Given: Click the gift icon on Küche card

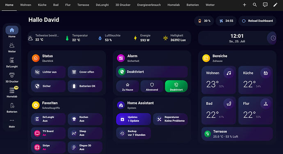Looking at the screenshot, I should click(x=265, y=73).
